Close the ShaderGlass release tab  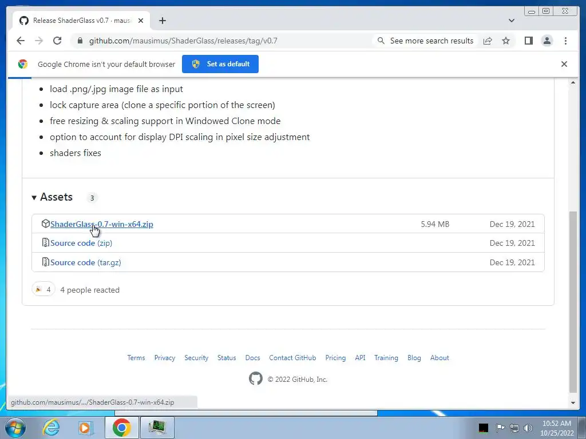tap(141, 21)
